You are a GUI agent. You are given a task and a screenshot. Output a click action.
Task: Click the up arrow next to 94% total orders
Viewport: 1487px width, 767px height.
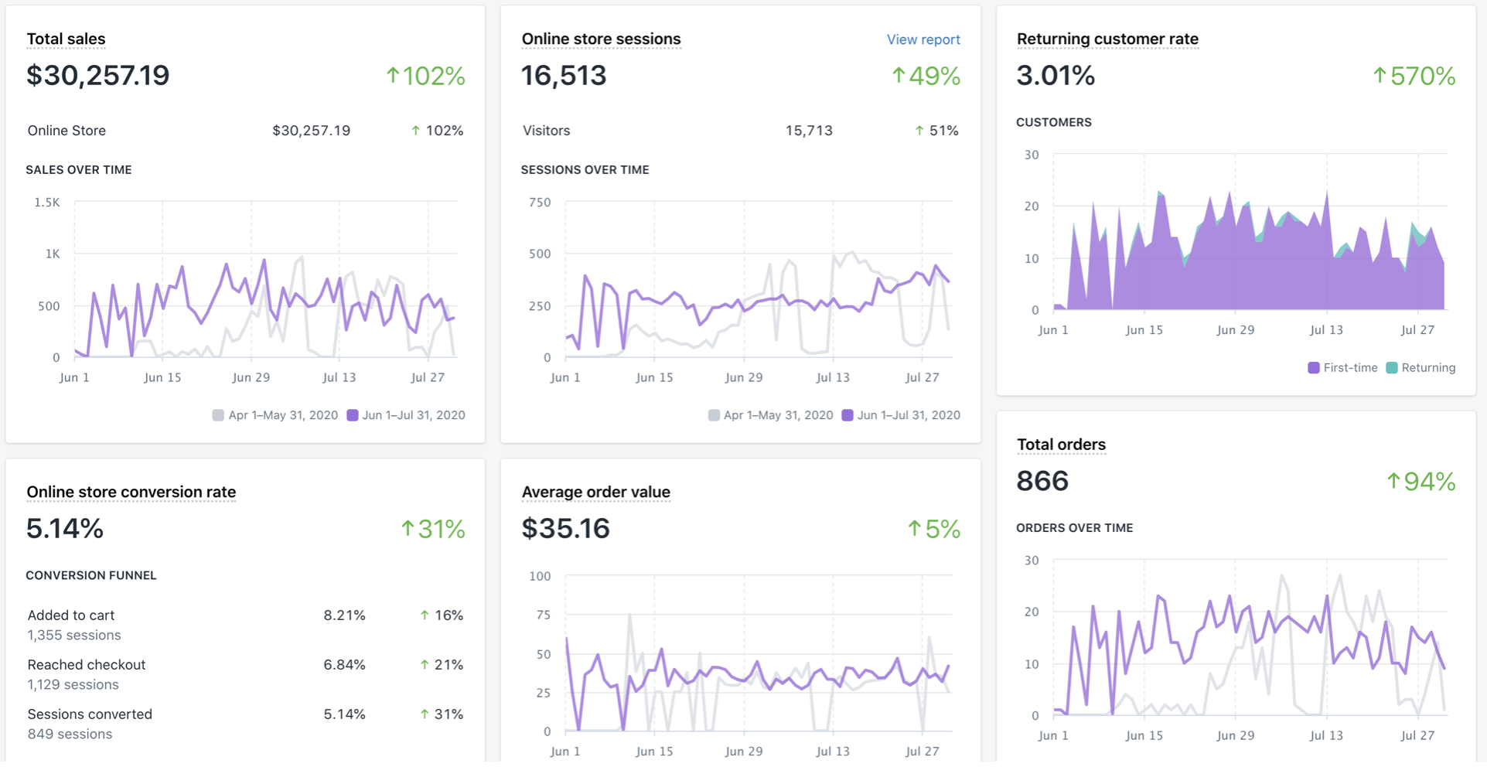click(x=1393, y=482)
